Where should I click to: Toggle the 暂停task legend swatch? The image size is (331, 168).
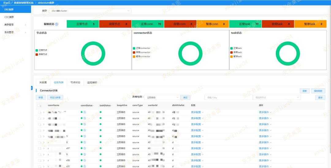pyautogui.click(x=231, y=57)
